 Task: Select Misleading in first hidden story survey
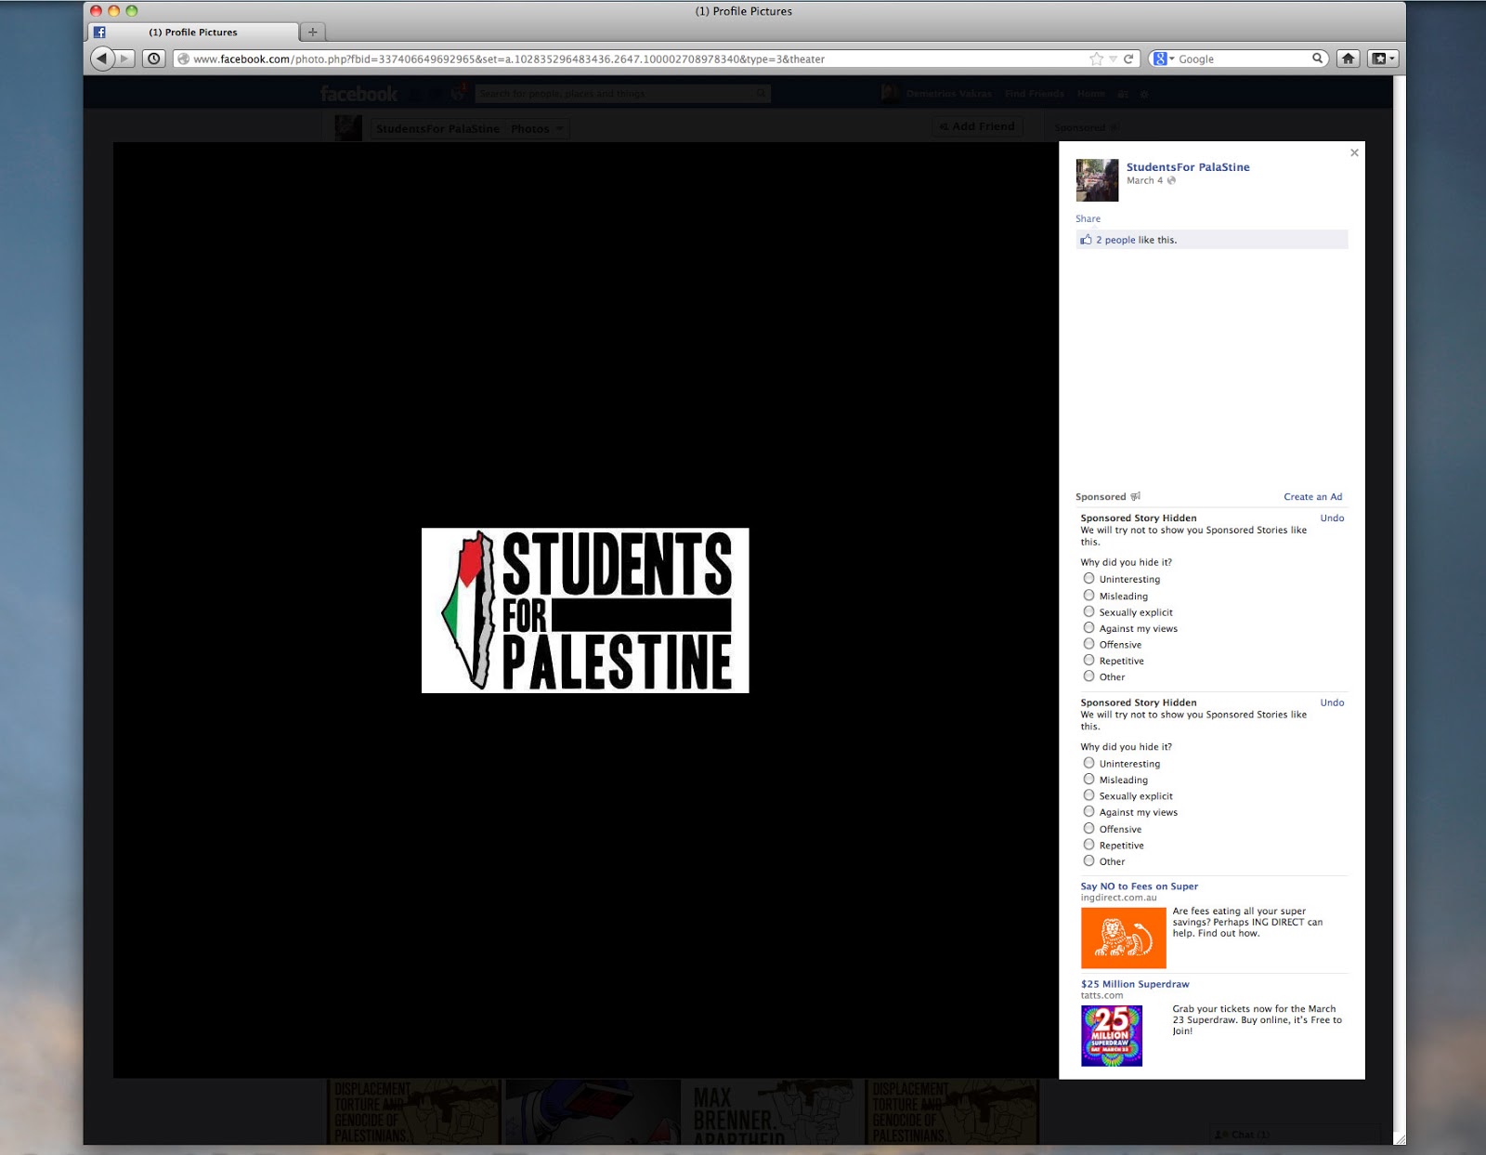(x=1088, y=595)
